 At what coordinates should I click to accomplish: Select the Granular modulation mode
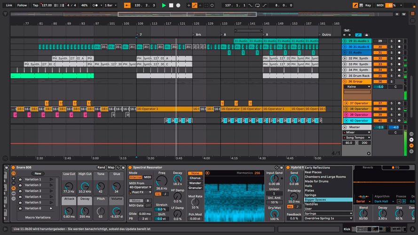(x=195, y=188)
